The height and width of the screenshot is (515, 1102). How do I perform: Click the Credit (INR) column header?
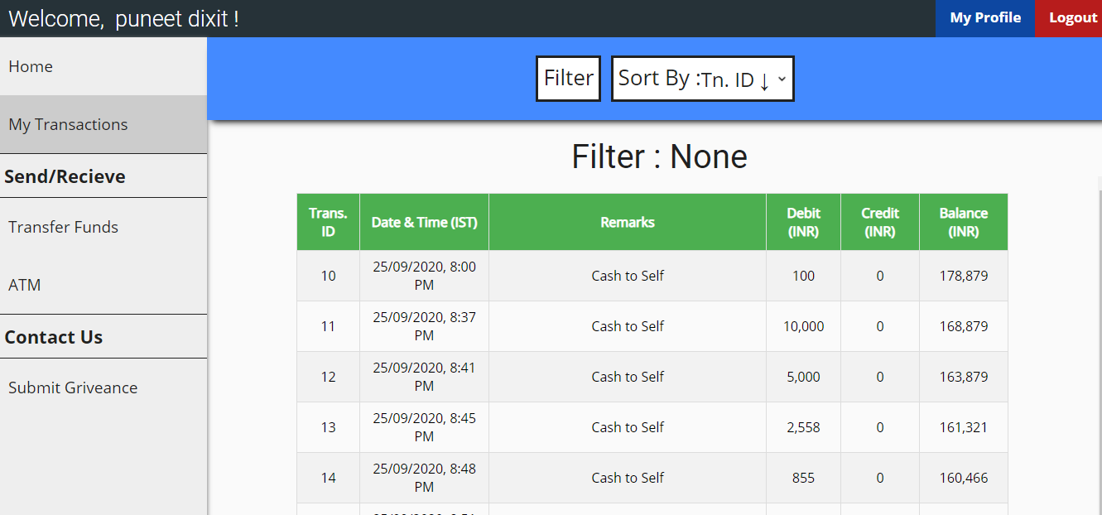click(x=879, y=221)
